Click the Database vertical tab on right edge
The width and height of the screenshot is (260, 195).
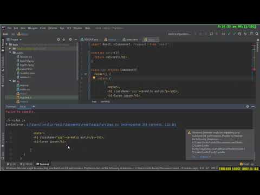pos(258,45)
